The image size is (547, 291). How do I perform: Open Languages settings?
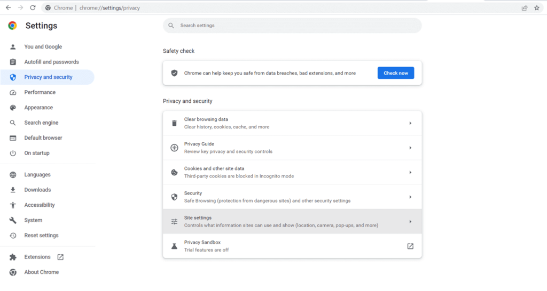(x=47, y=175)
